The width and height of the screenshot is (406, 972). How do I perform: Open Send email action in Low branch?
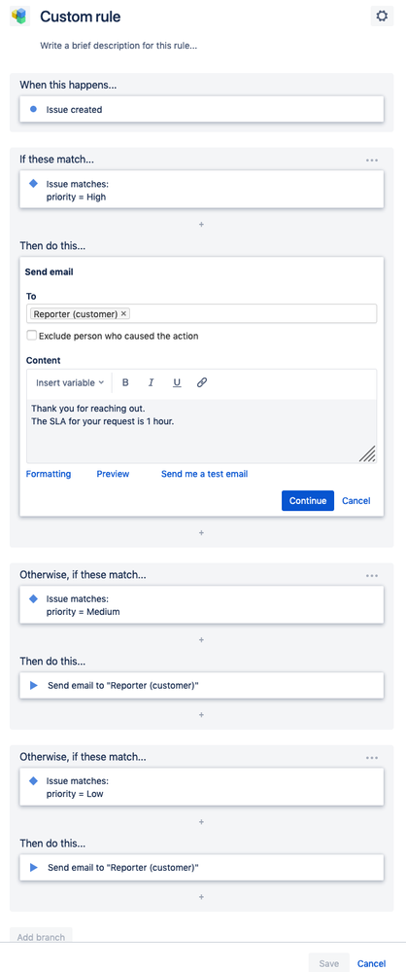point(202,868)
